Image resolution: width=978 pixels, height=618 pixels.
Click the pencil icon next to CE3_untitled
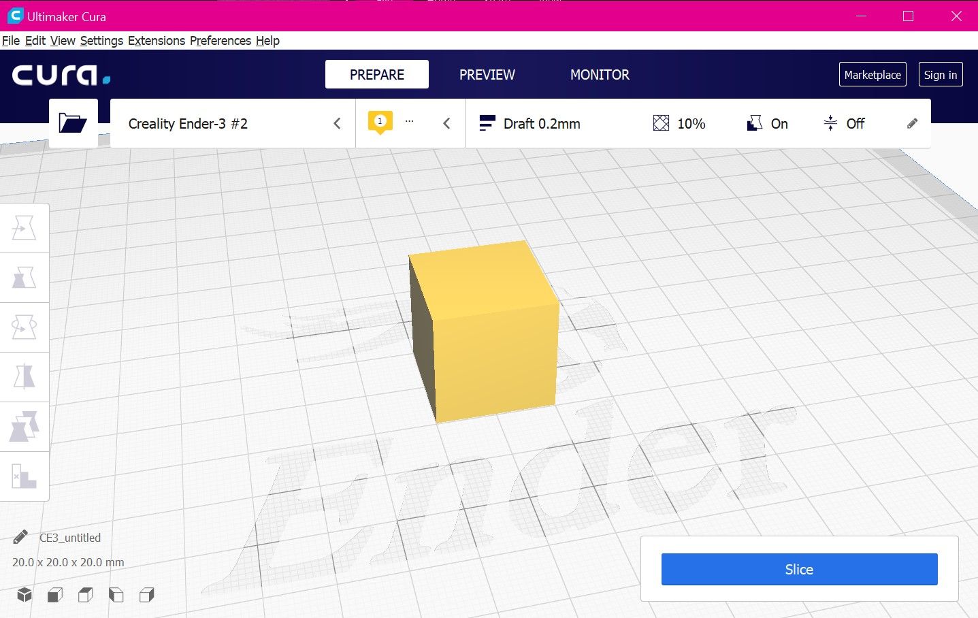click(20, 538)
